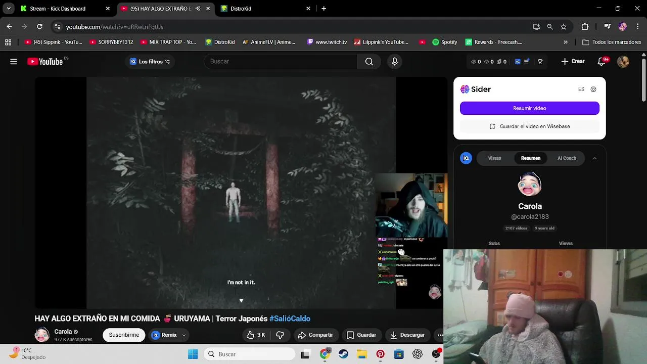
Task: Open Microsoft Store from the taskbar
Action: pyautogui.click(x=399, y=354)
